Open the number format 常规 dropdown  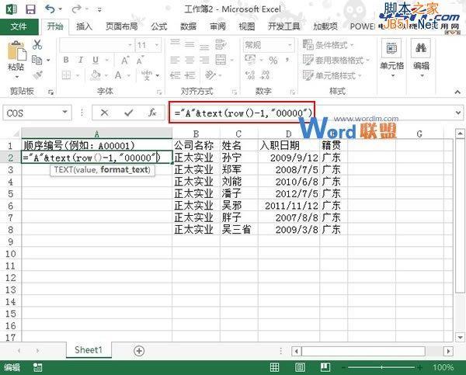[290, 45]
